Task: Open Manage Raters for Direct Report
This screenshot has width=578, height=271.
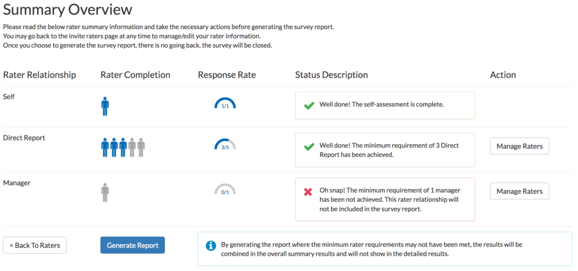Action: tap(519, 146)
